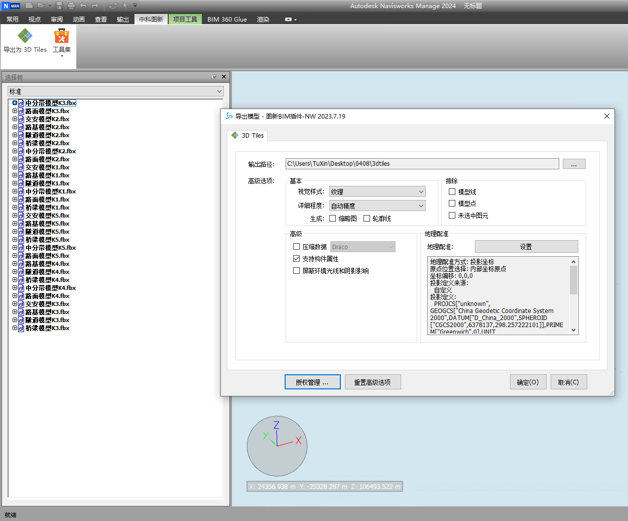The width and height of the screenshot is (628, 521).
Task: Select the 3D Tiles dialog tab
Action: pyautogui.click(x=247, y=135)
